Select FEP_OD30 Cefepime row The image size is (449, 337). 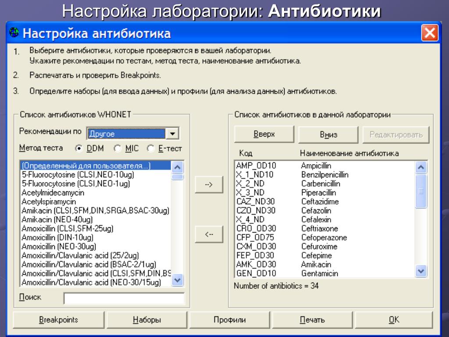click(325, 255)
